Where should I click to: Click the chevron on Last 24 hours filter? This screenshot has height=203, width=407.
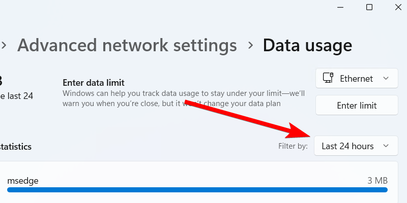point(386,146)
